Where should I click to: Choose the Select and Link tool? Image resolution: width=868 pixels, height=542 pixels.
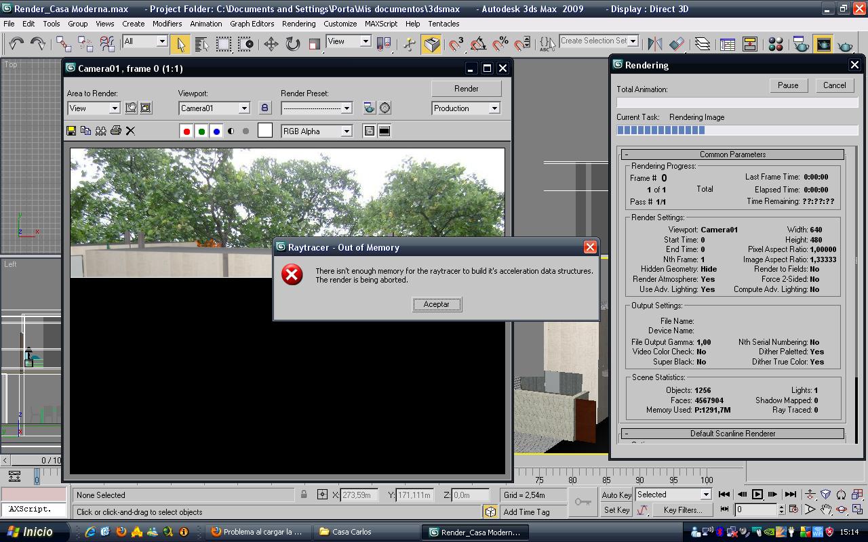point(64,44)
